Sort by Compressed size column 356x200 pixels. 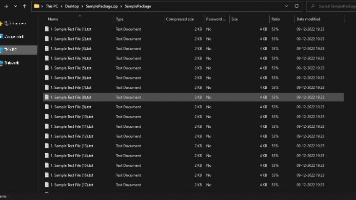point(180,19)
